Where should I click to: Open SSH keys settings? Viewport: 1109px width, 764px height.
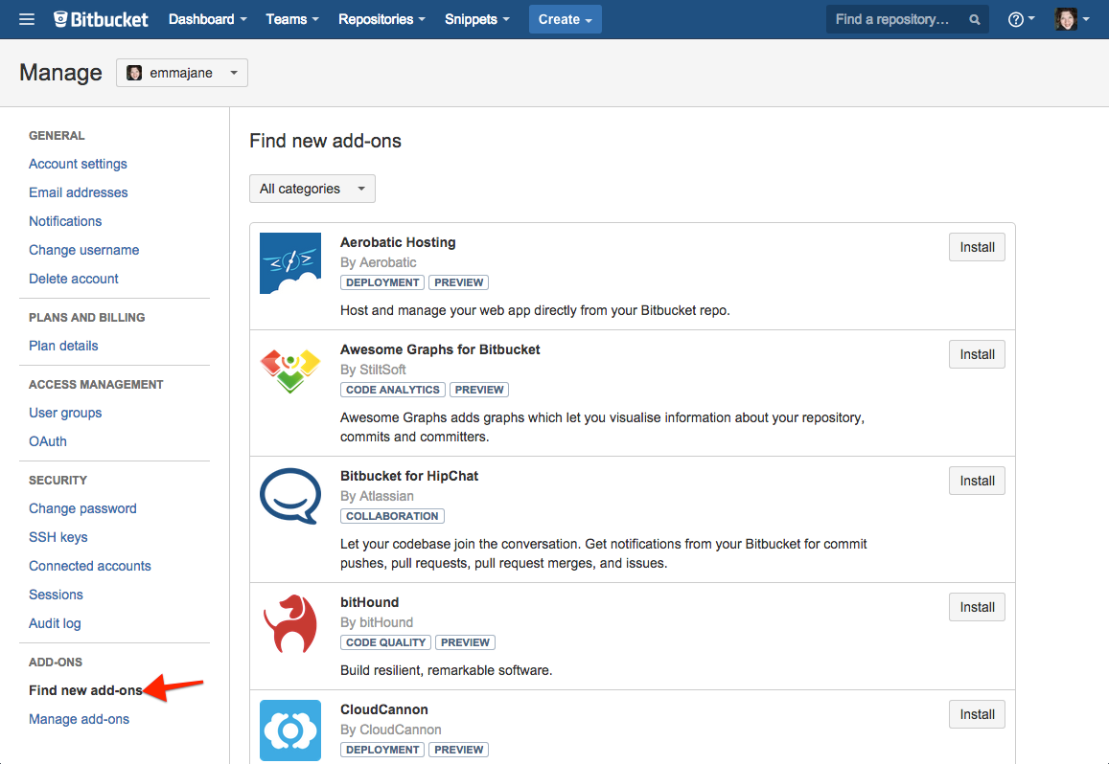[58, 537]
